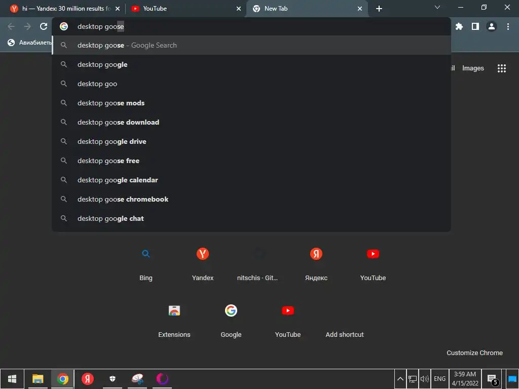Pick the 'desktop goose download' suggestion
This screenshot has width=519, height=389.
click(251, 122)
